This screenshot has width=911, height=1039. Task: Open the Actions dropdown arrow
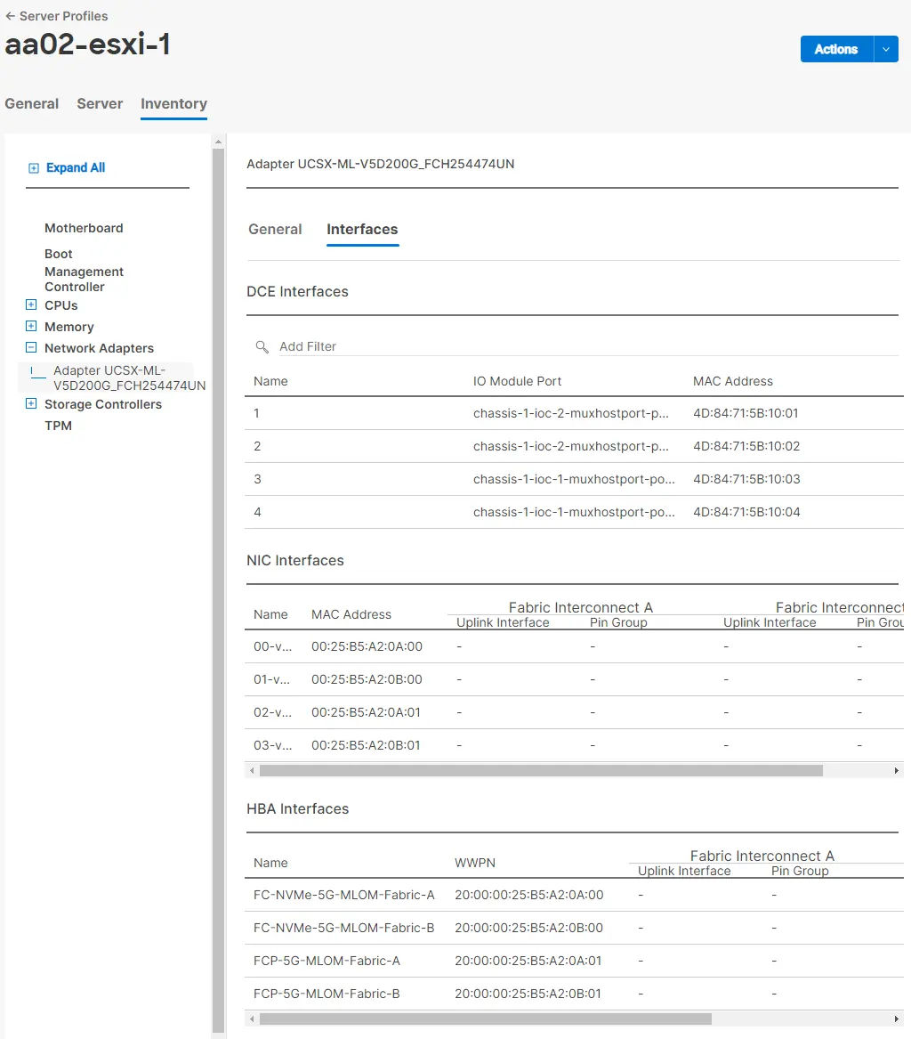886,49
